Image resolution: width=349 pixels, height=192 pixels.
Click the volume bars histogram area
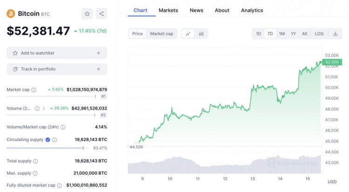[x=224, y=165]
